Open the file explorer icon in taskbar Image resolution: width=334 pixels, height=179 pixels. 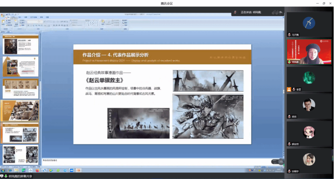coord(16,170)
